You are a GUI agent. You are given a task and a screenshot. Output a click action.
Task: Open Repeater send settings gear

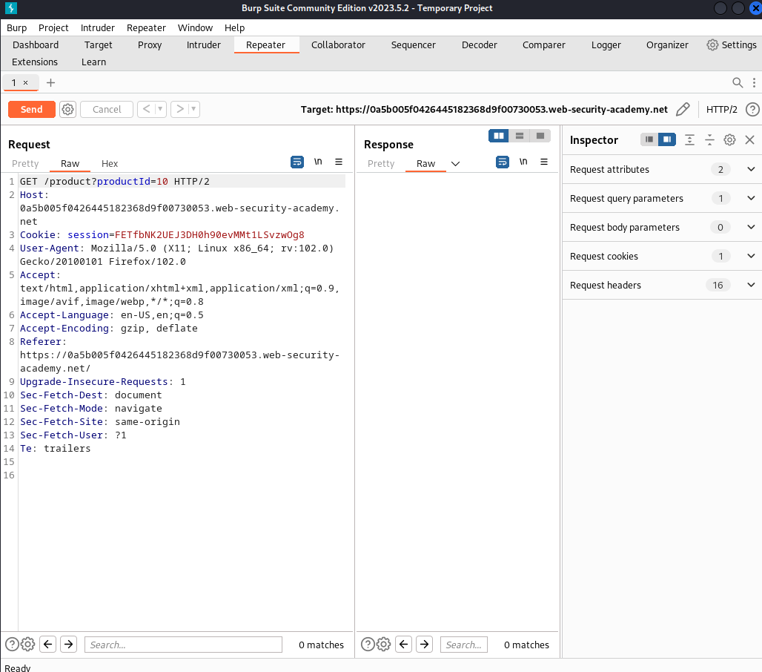coord(67,110)
